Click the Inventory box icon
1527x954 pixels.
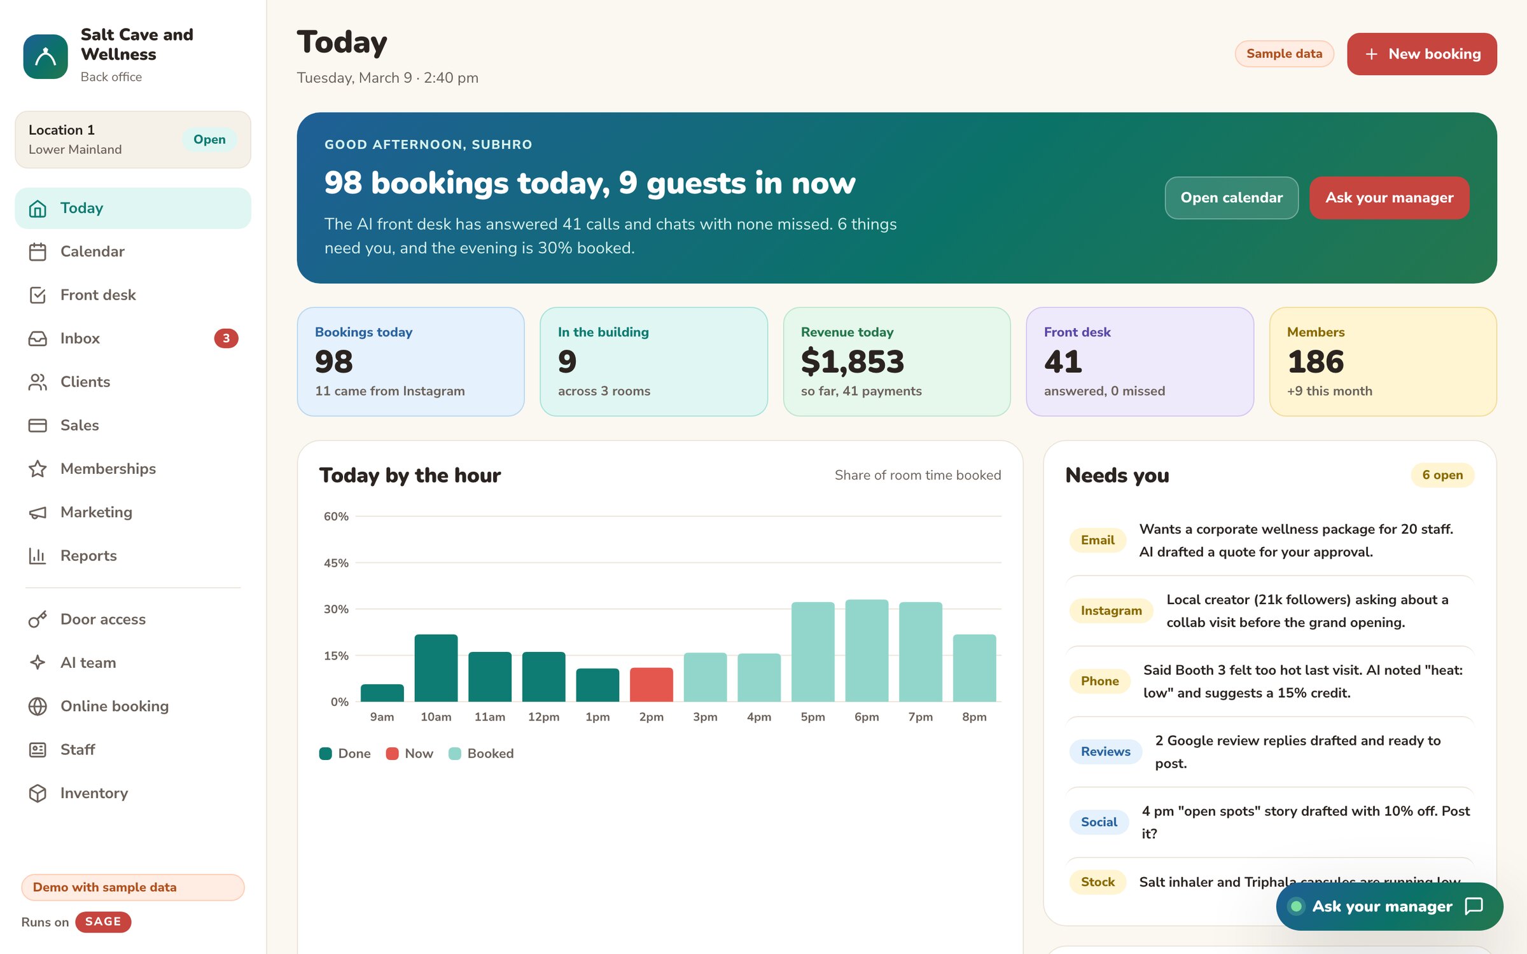38,792
